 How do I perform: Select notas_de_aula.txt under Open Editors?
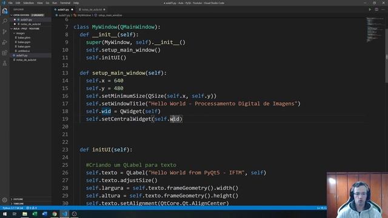point(30,24)
